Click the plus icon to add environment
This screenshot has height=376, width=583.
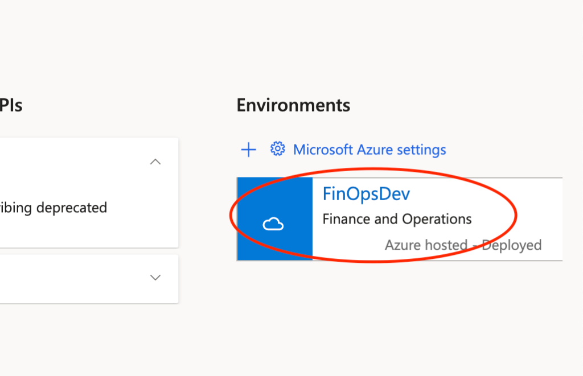[x=248, y=150]
